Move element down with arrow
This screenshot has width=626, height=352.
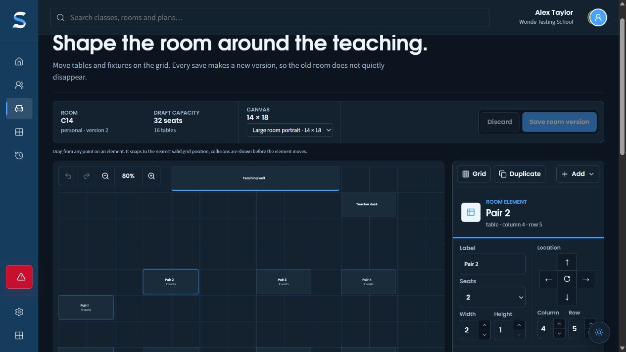pyautogui.click(x=567, y=297)
